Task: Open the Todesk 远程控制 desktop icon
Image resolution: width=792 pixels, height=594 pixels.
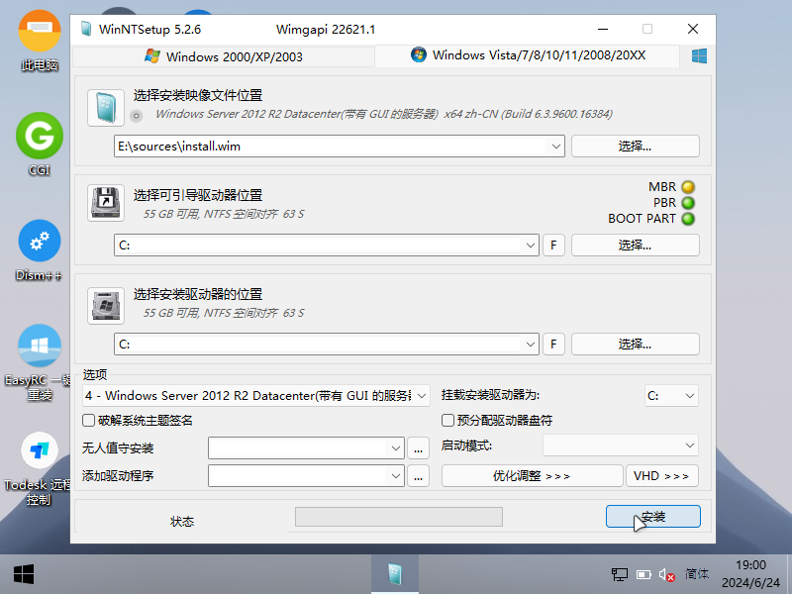Action: coord(39,468)
